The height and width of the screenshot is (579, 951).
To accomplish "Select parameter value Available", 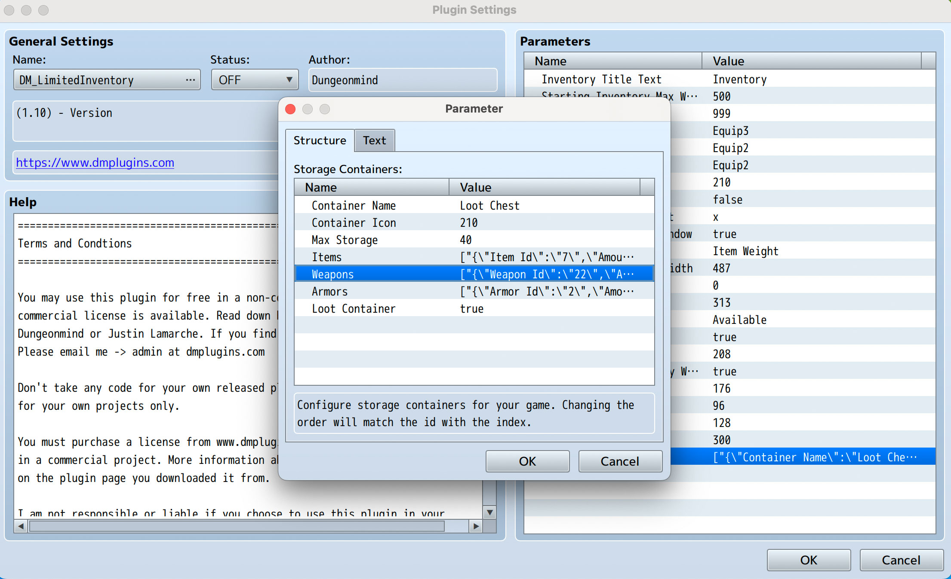I will click(739, 320).
